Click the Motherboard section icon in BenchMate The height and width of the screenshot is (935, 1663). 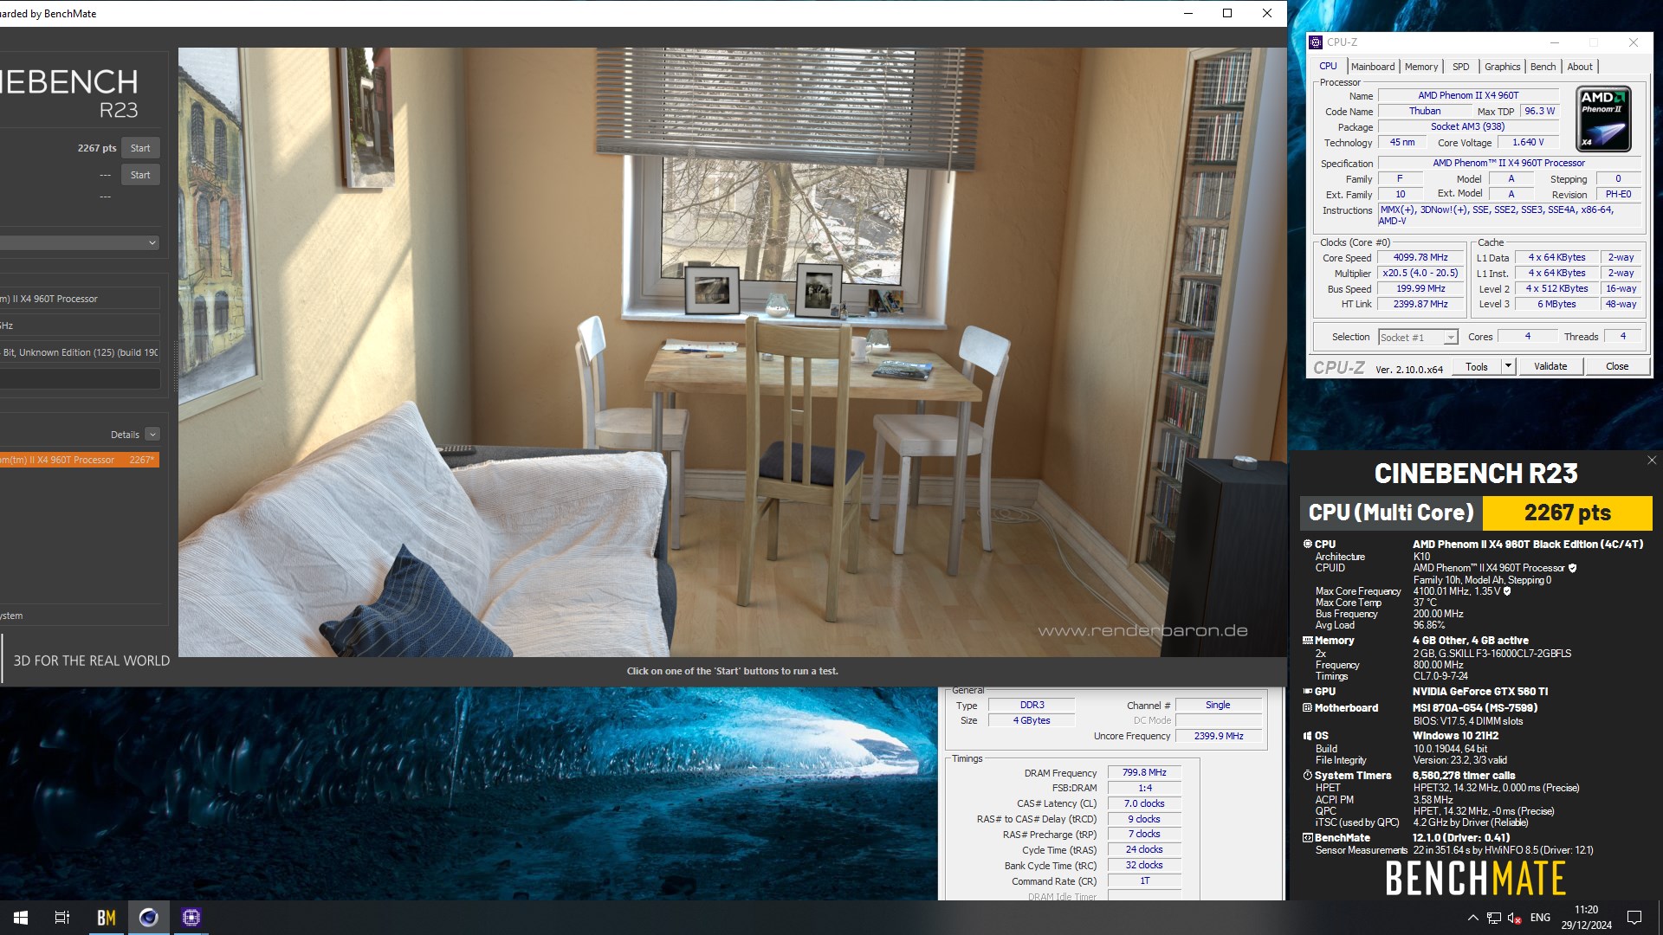(x=1308, y=708)
